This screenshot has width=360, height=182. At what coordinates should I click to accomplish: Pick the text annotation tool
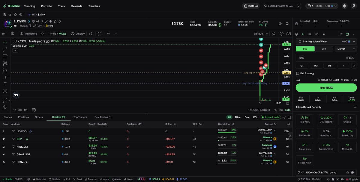tap(5, 84)
